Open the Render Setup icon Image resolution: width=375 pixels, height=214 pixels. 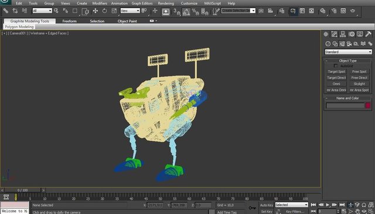click(x=334, y=11)
